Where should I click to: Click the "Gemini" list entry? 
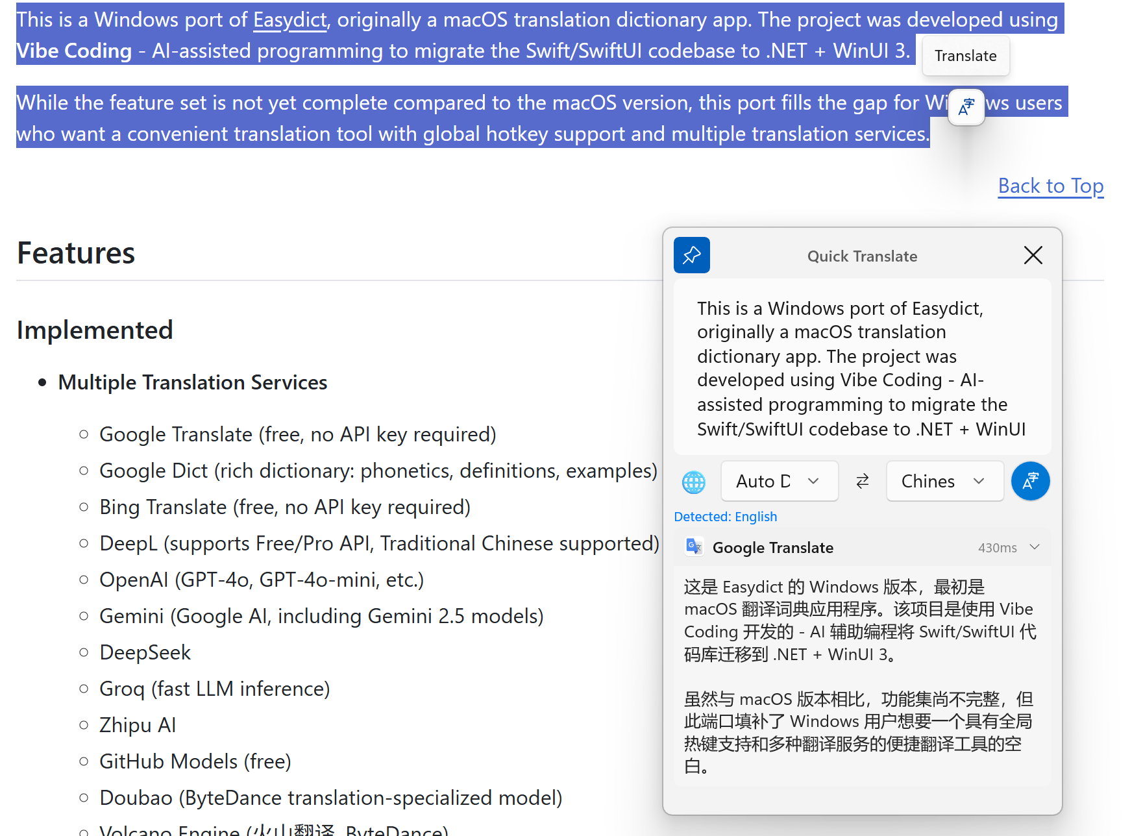(321, 616)
